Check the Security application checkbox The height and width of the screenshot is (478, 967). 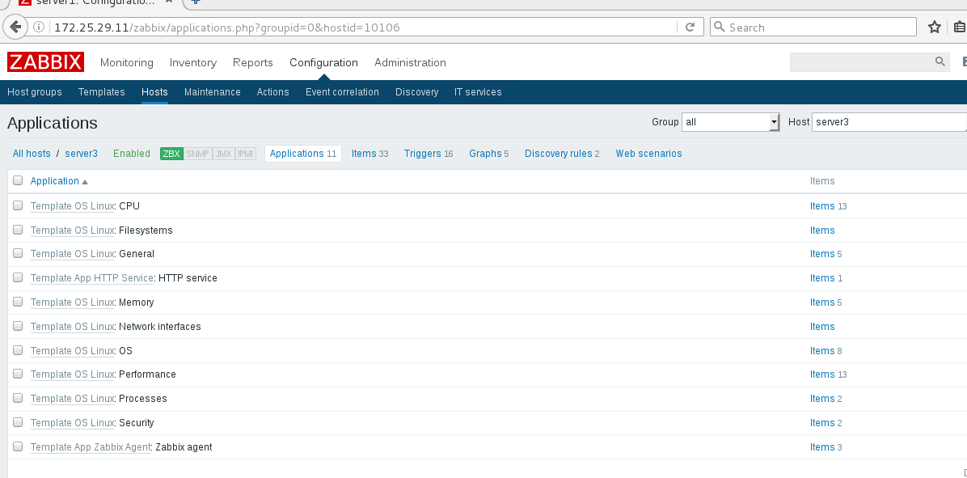tap(18, 422)
